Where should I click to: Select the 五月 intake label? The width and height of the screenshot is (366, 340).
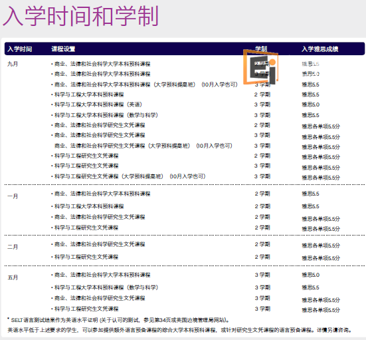[x=13, y=277]
